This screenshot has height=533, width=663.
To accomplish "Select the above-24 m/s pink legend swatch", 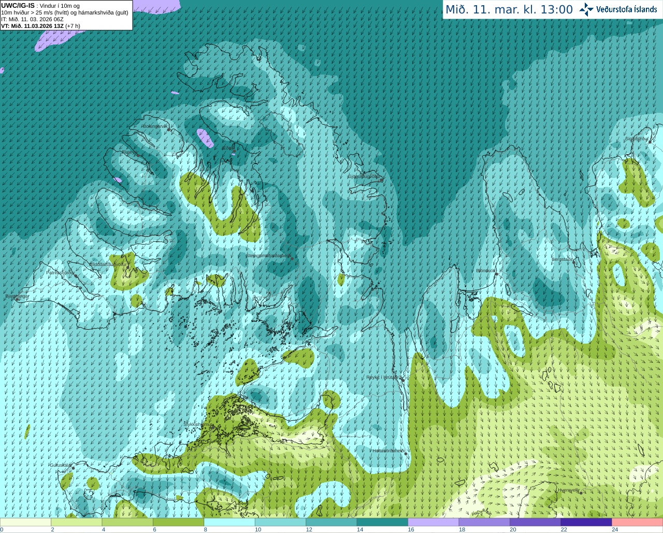I will pyautogui.click(x=638, y=522).
